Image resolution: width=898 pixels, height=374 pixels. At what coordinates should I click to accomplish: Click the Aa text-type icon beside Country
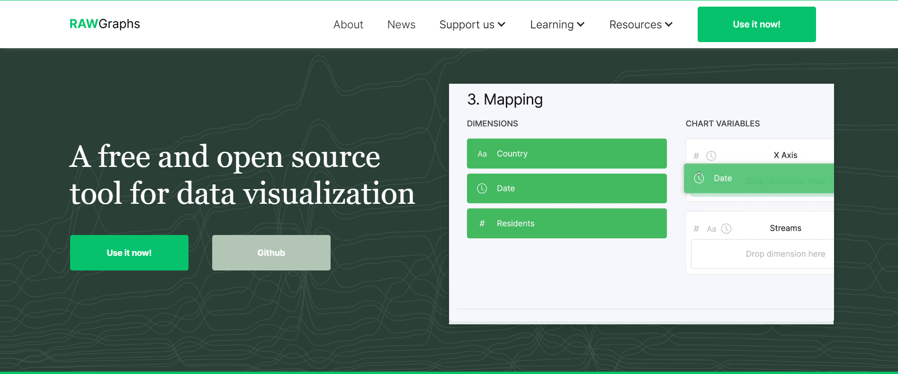coord(482,154)
